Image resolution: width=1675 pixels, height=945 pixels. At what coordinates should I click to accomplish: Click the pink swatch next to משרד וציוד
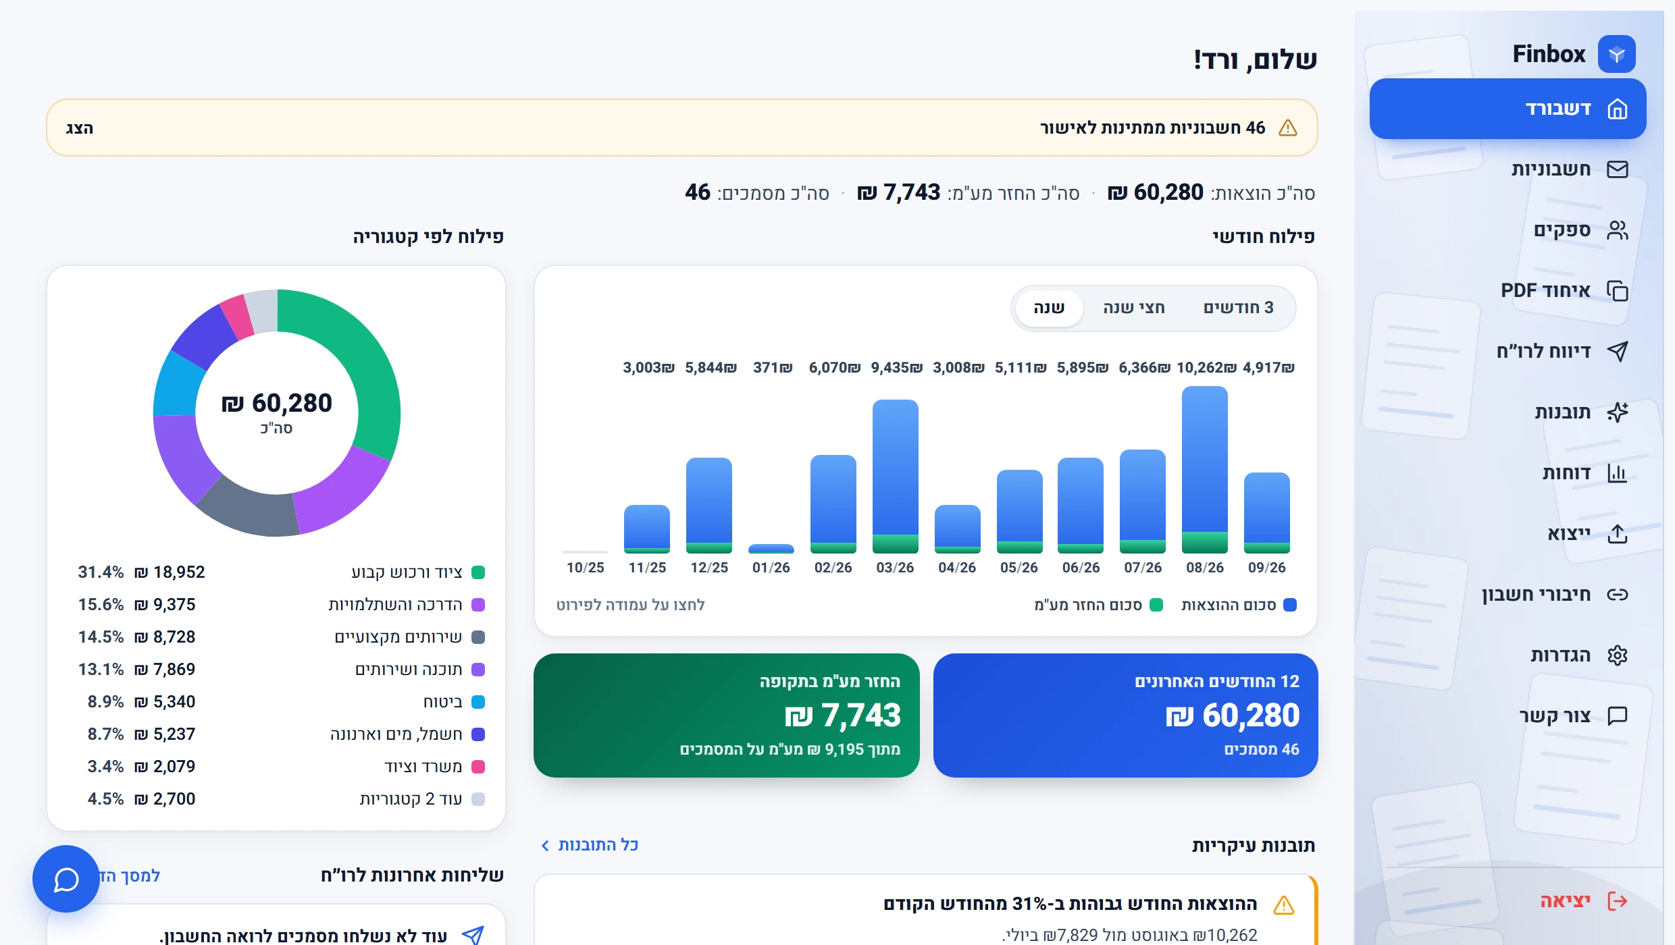[x=478, y=767]
